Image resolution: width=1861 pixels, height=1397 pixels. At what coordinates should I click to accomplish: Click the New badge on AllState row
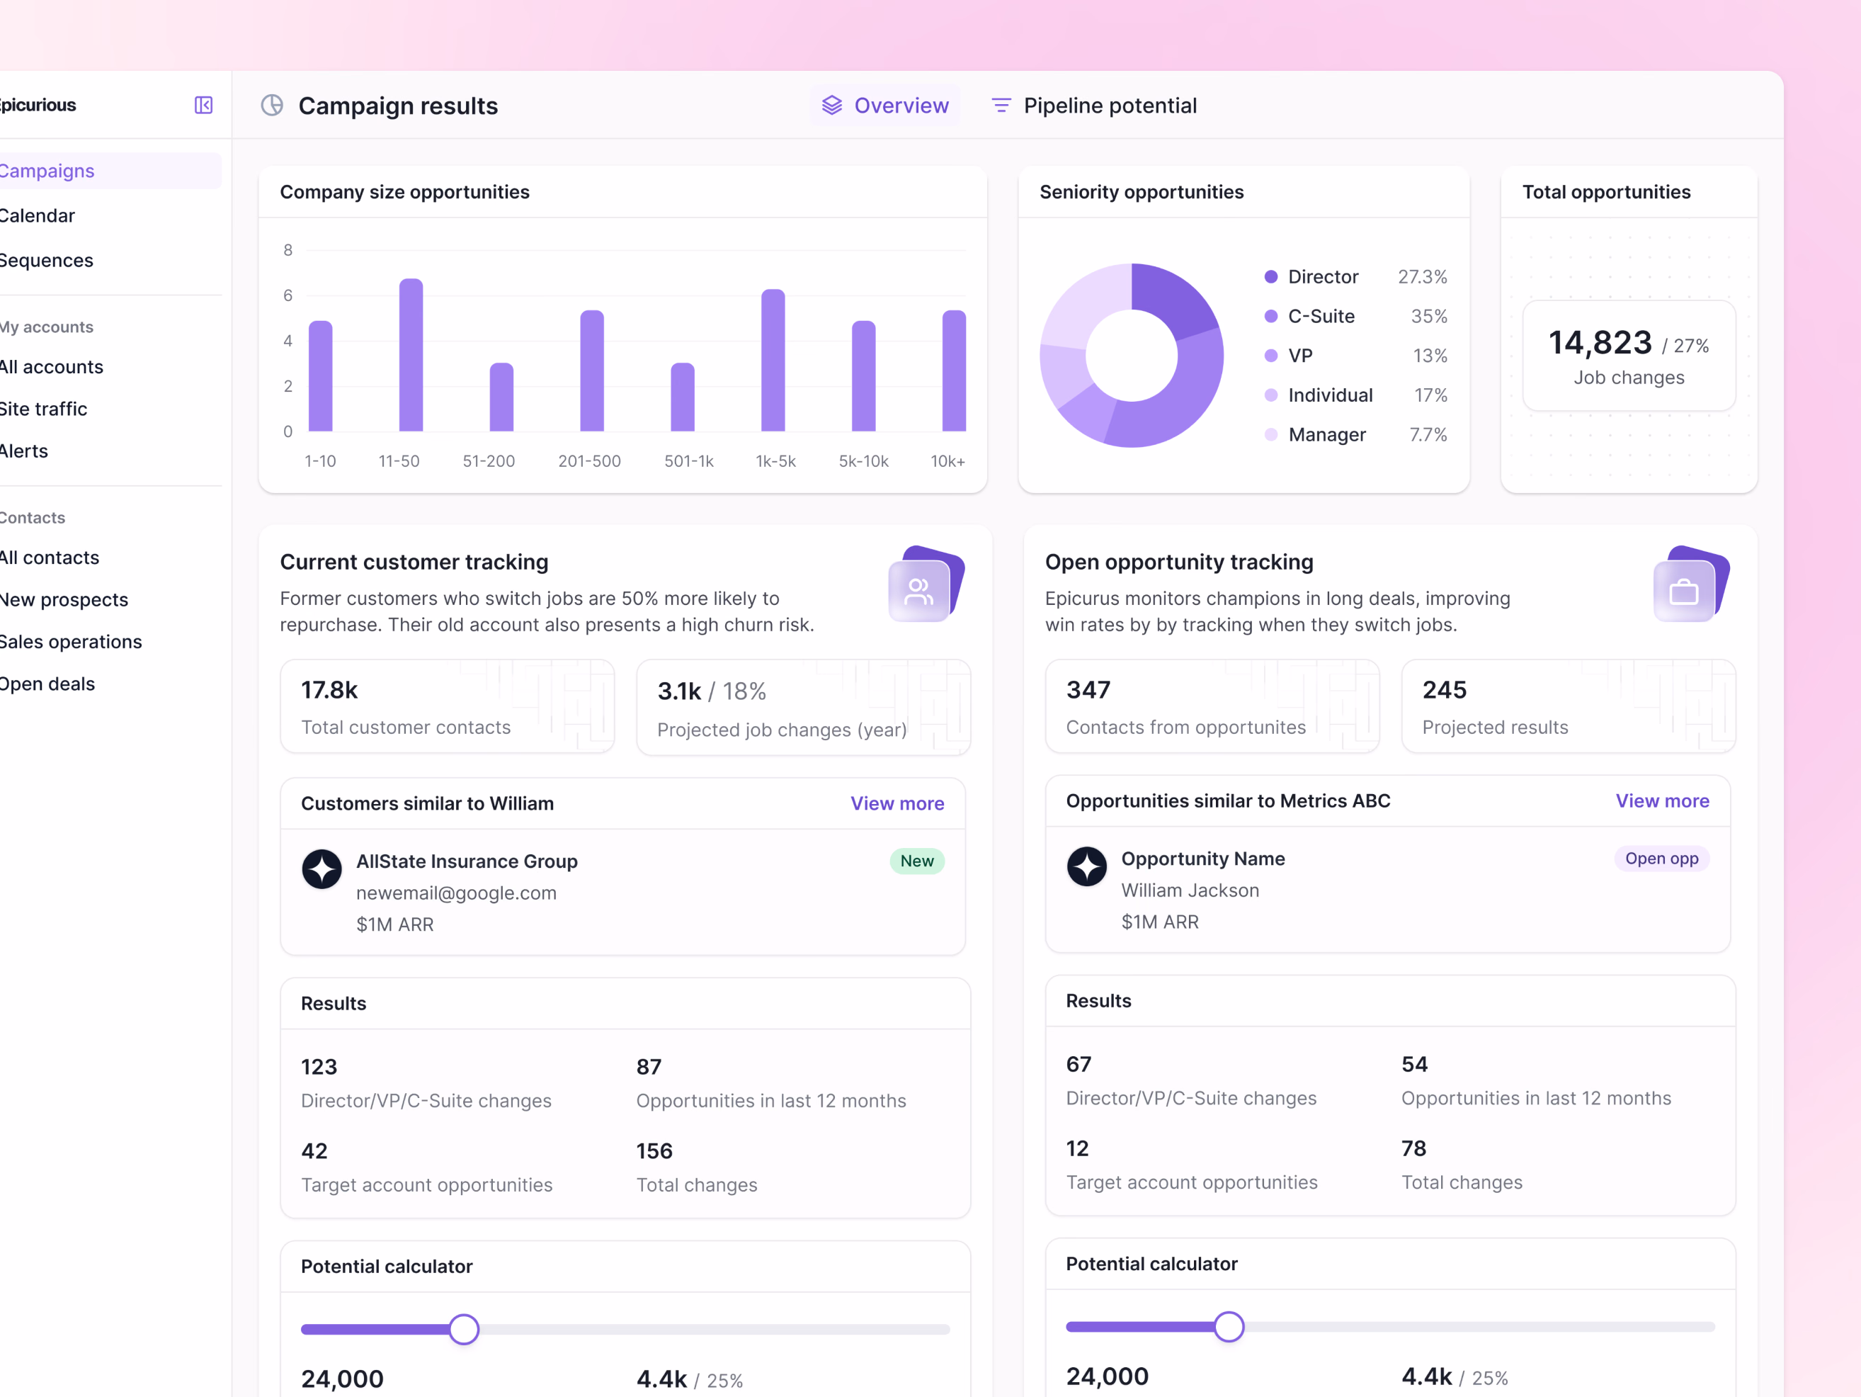[916, 861]
